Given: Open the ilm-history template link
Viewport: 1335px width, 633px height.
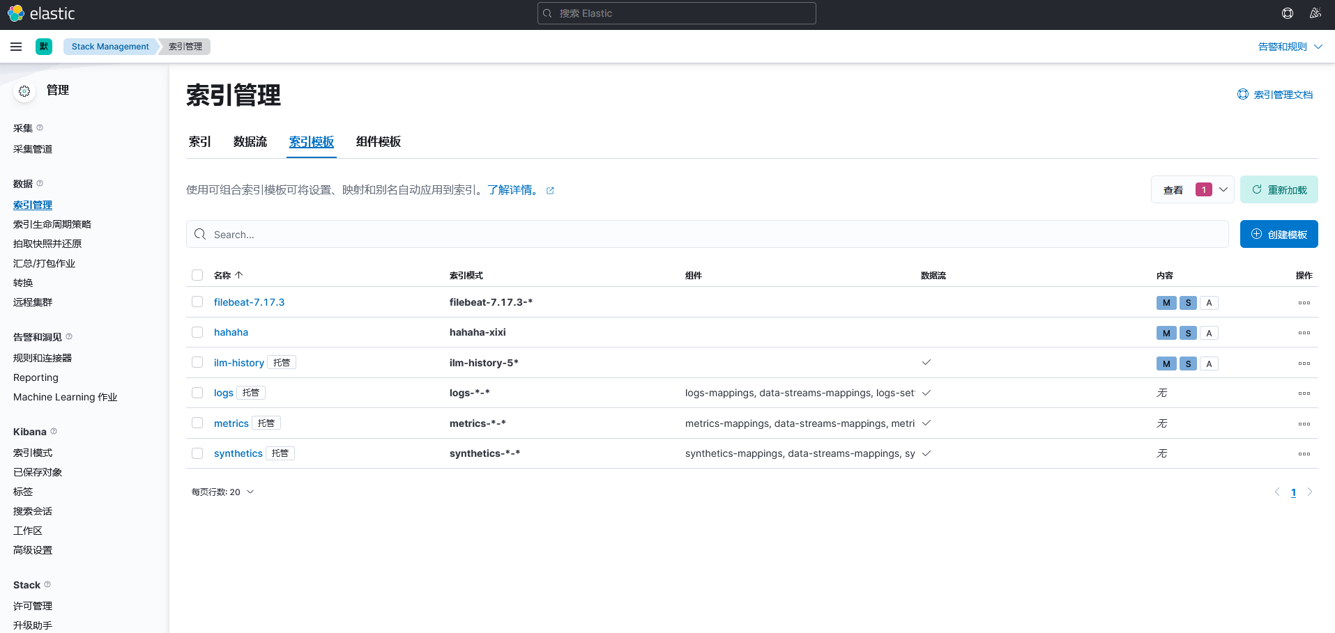Looking at the screenshot, I should (238, 363).
